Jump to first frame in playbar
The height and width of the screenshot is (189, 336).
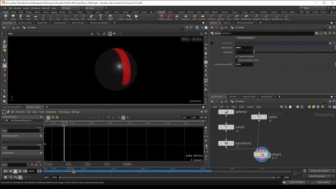6,171
